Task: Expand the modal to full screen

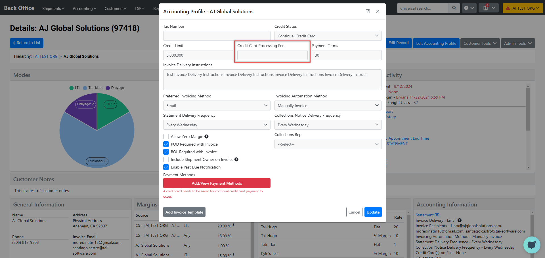Action: tap(368, 11)
